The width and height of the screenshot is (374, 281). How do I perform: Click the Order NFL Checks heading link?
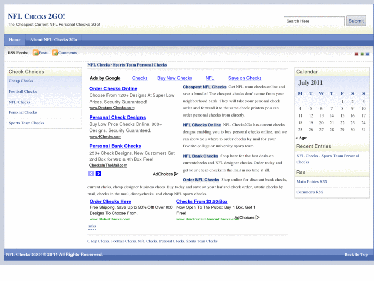coord(201,180)
